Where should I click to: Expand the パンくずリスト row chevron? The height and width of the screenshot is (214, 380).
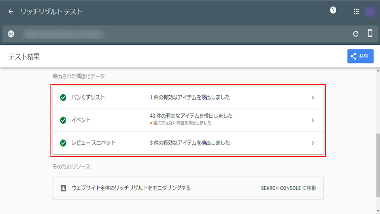[x=312, y=98]
